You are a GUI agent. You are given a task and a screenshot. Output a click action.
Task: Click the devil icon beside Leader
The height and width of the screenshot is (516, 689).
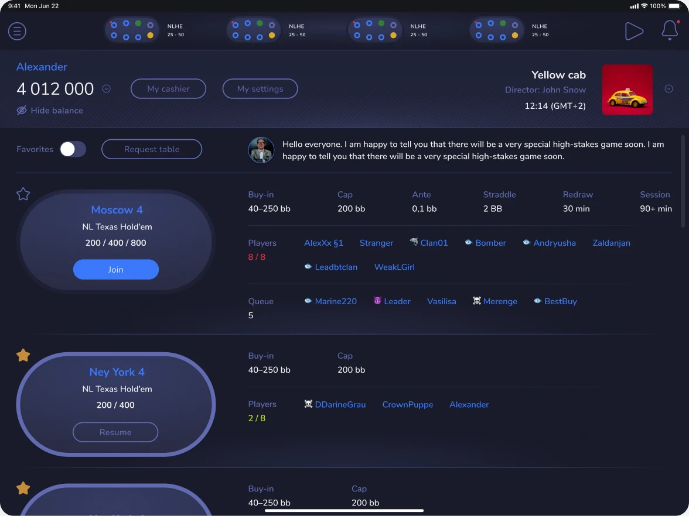(x=377, y=301)
